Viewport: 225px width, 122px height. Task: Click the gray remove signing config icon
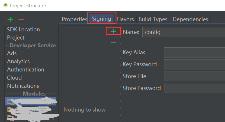click(113, 42)
